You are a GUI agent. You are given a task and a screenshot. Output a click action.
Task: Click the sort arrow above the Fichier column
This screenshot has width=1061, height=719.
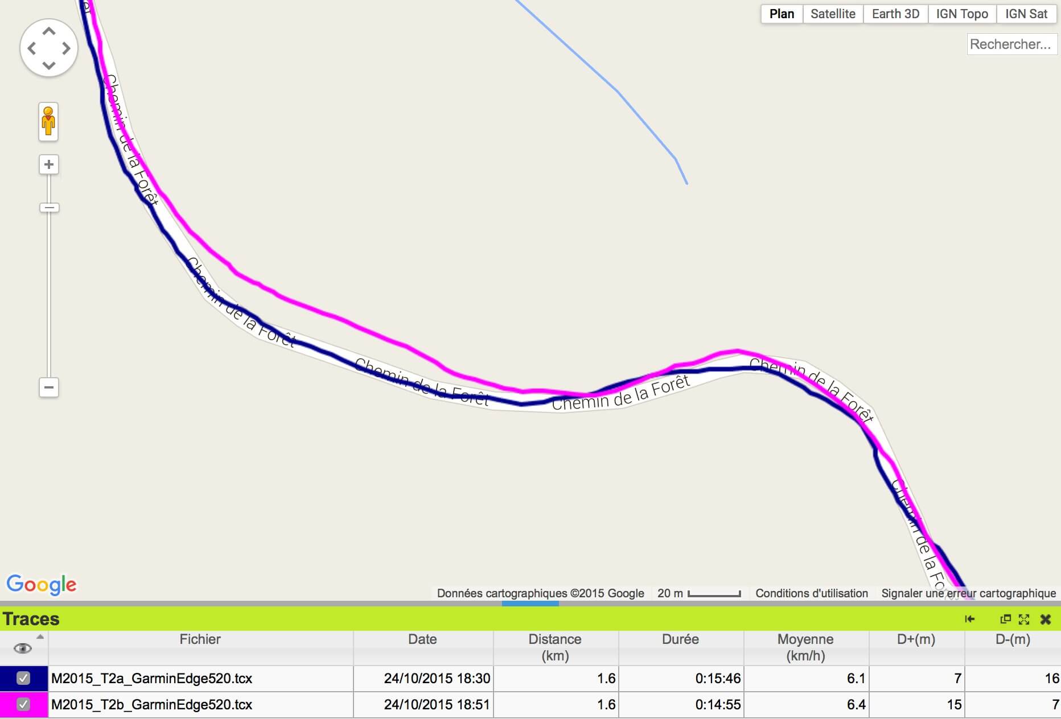pos(40,637)
